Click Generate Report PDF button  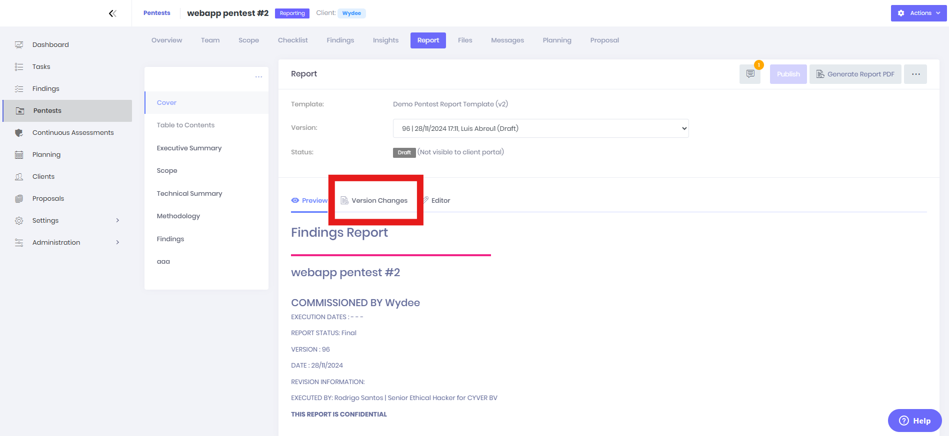(x=855, y=74)
